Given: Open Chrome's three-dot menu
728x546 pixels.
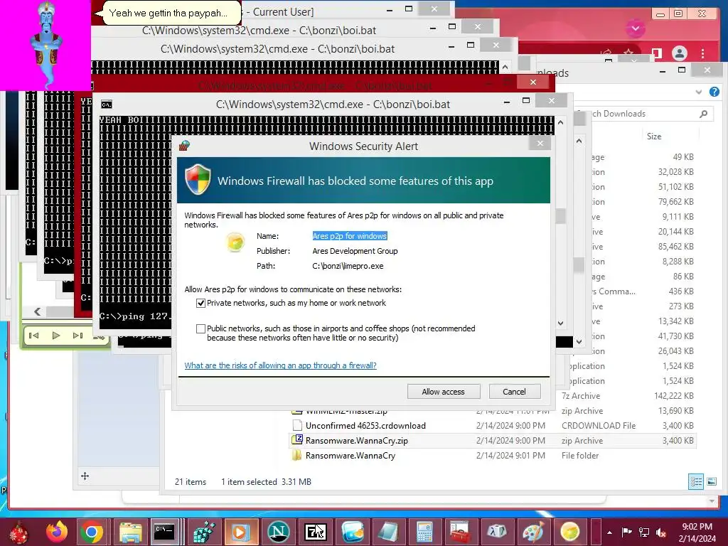Looking at the screenshot, I should pos(703,53).
